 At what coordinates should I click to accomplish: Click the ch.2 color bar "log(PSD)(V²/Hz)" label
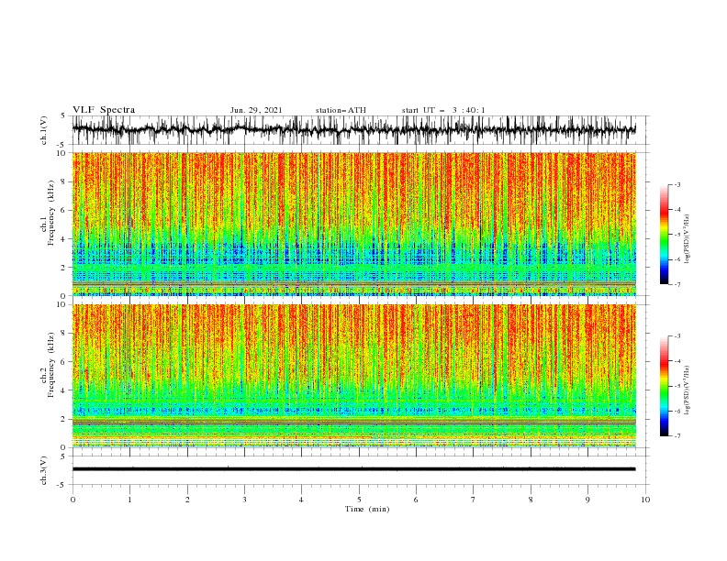[x=687, y=390]
